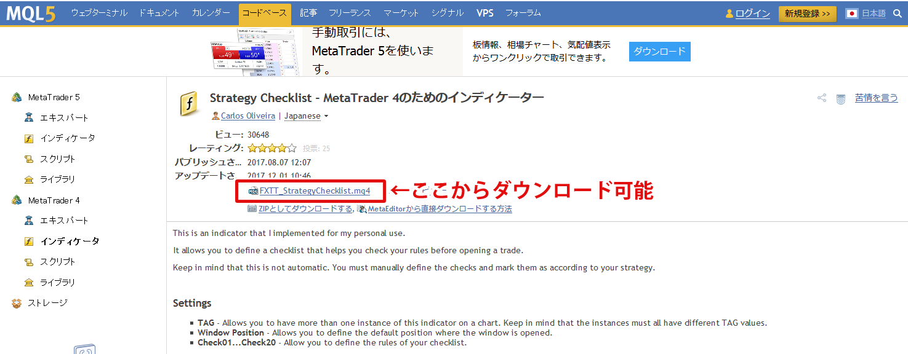Open the VPS menu item
The image size is (908, 354).
pyautogui.click(x=485, y=13)
